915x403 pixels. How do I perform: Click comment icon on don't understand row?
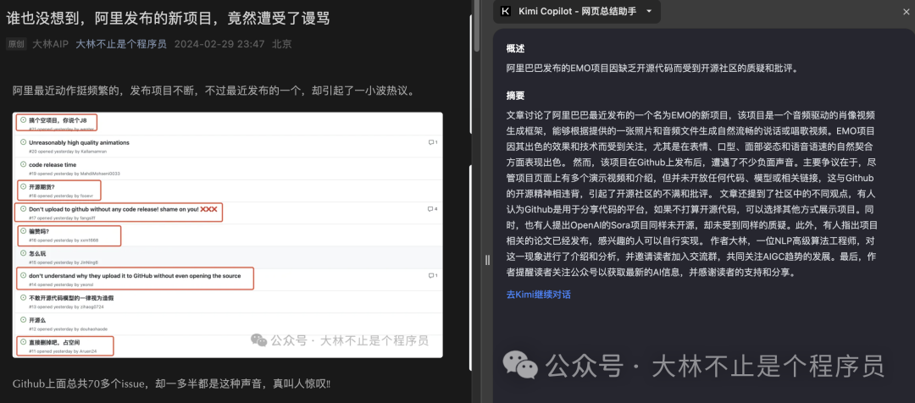click(432, 275)
